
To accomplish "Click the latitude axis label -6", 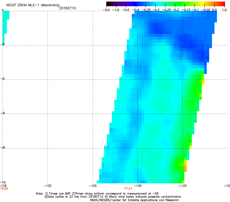I will coord(3,113).
